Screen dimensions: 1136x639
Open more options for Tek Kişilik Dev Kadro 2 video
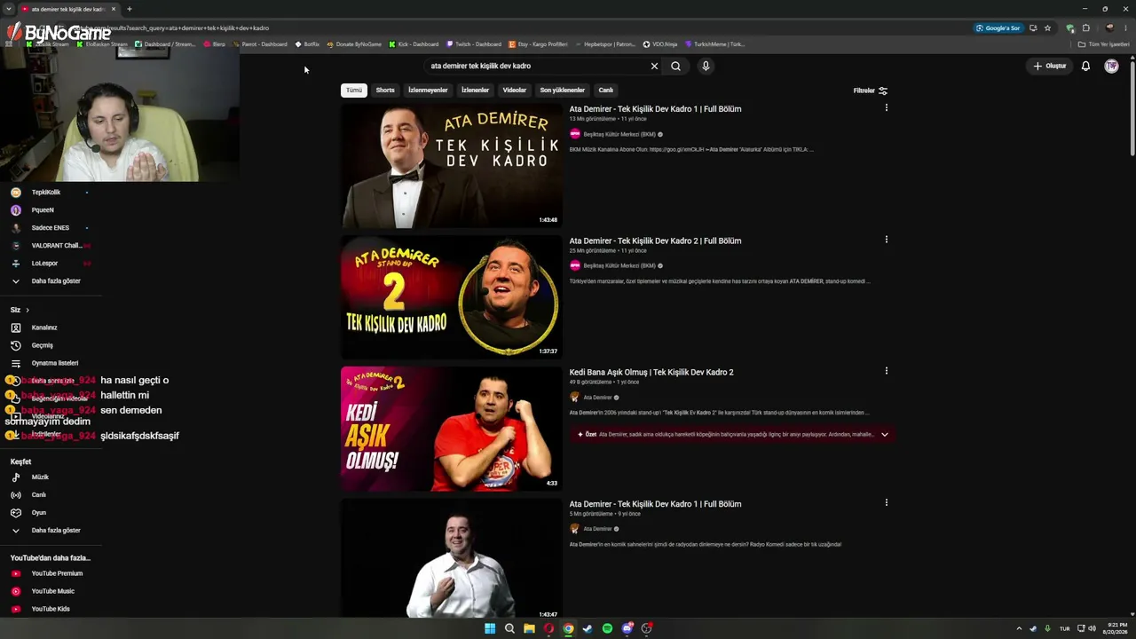[x=886, y=240]
